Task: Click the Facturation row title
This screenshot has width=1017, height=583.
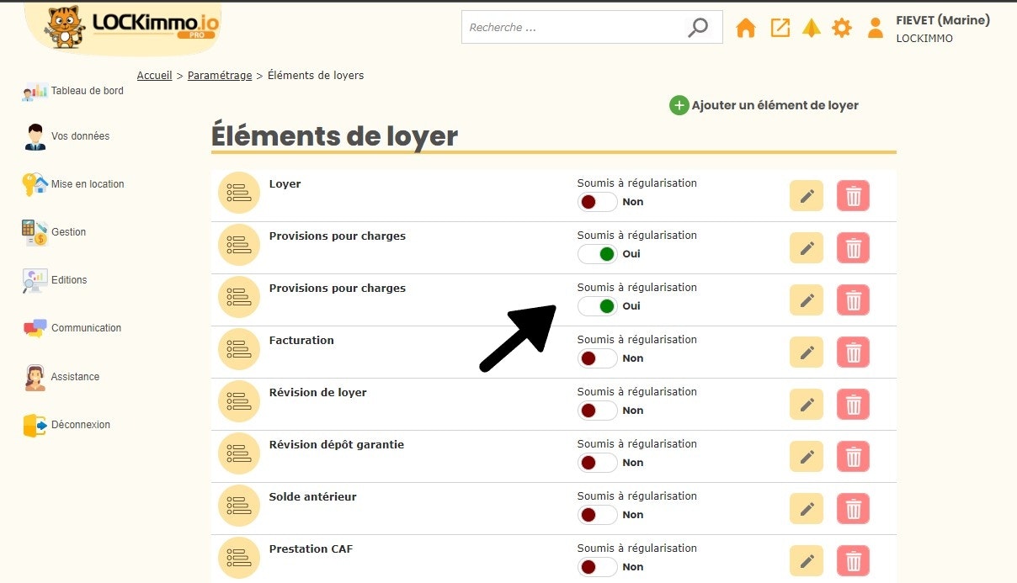Action: click(301, 341)
